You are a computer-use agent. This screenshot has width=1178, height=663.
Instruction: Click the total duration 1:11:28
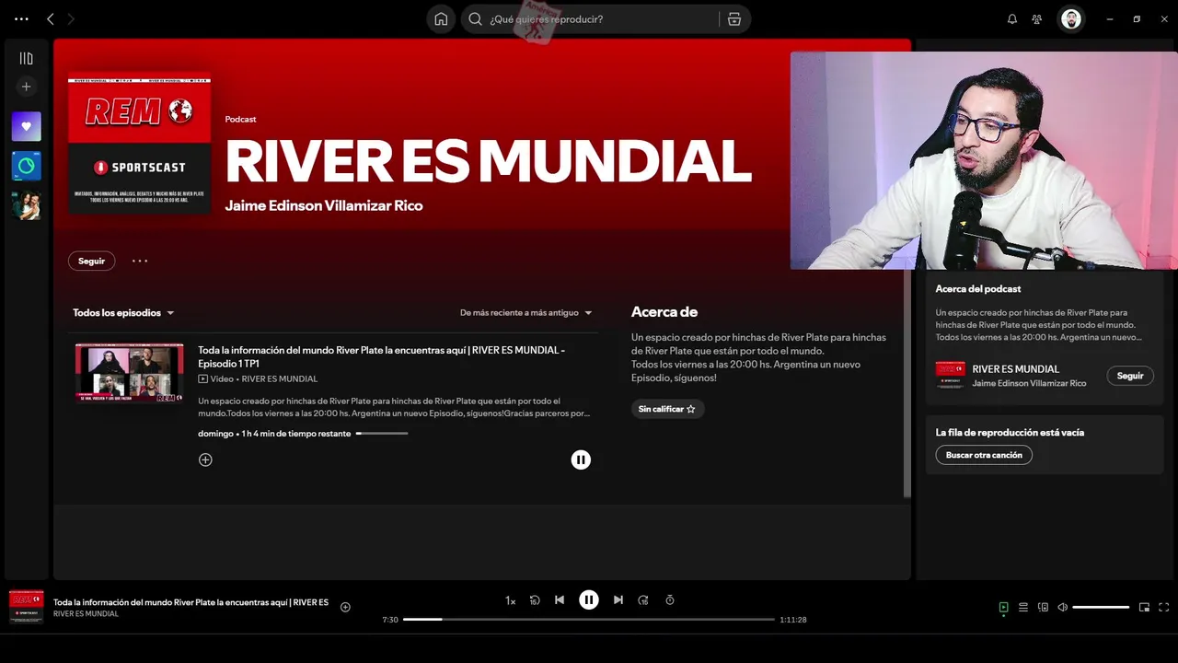[793, 620]
